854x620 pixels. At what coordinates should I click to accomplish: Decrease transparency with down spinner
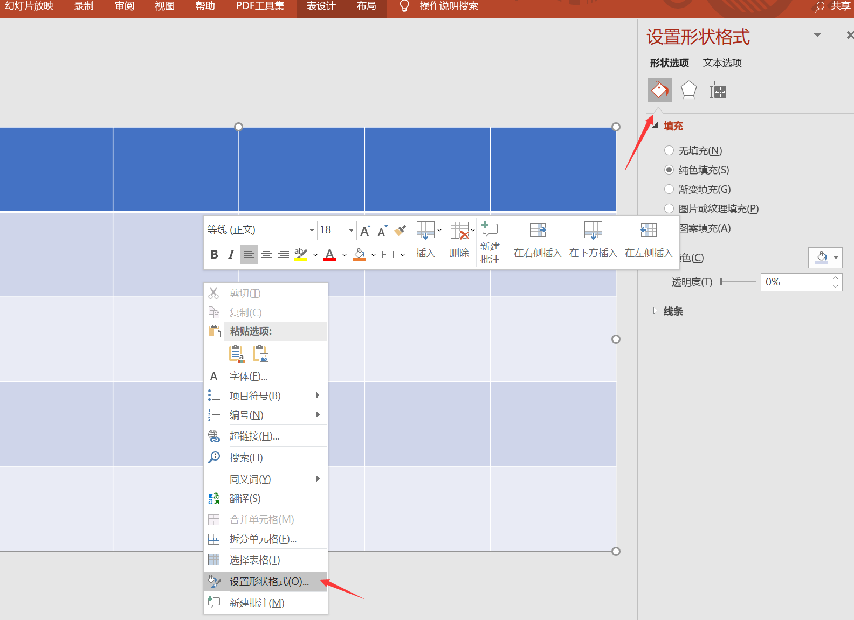pos(836,287)
